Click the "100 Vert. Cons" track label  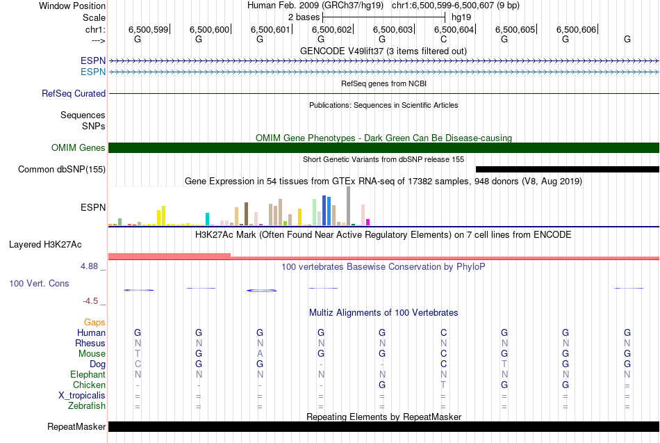39,283
